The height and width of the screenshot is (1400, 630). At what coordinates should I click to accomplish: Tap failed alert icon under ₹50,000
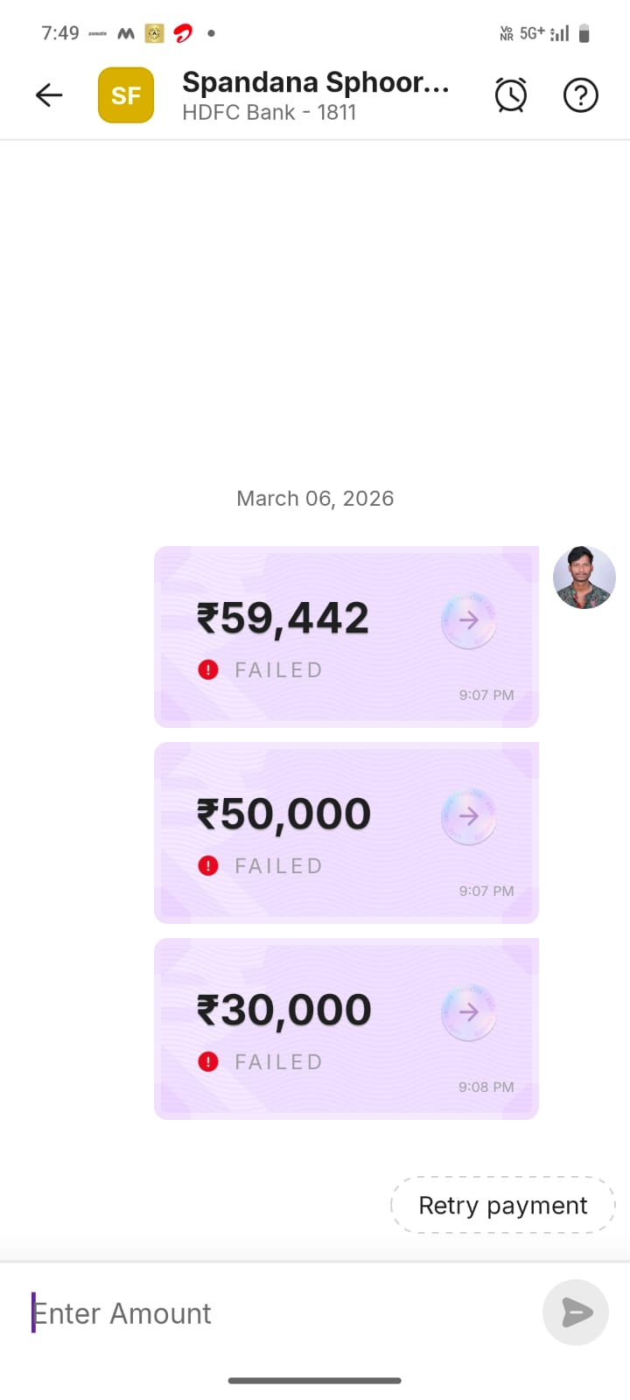click(x=208, y=866)
